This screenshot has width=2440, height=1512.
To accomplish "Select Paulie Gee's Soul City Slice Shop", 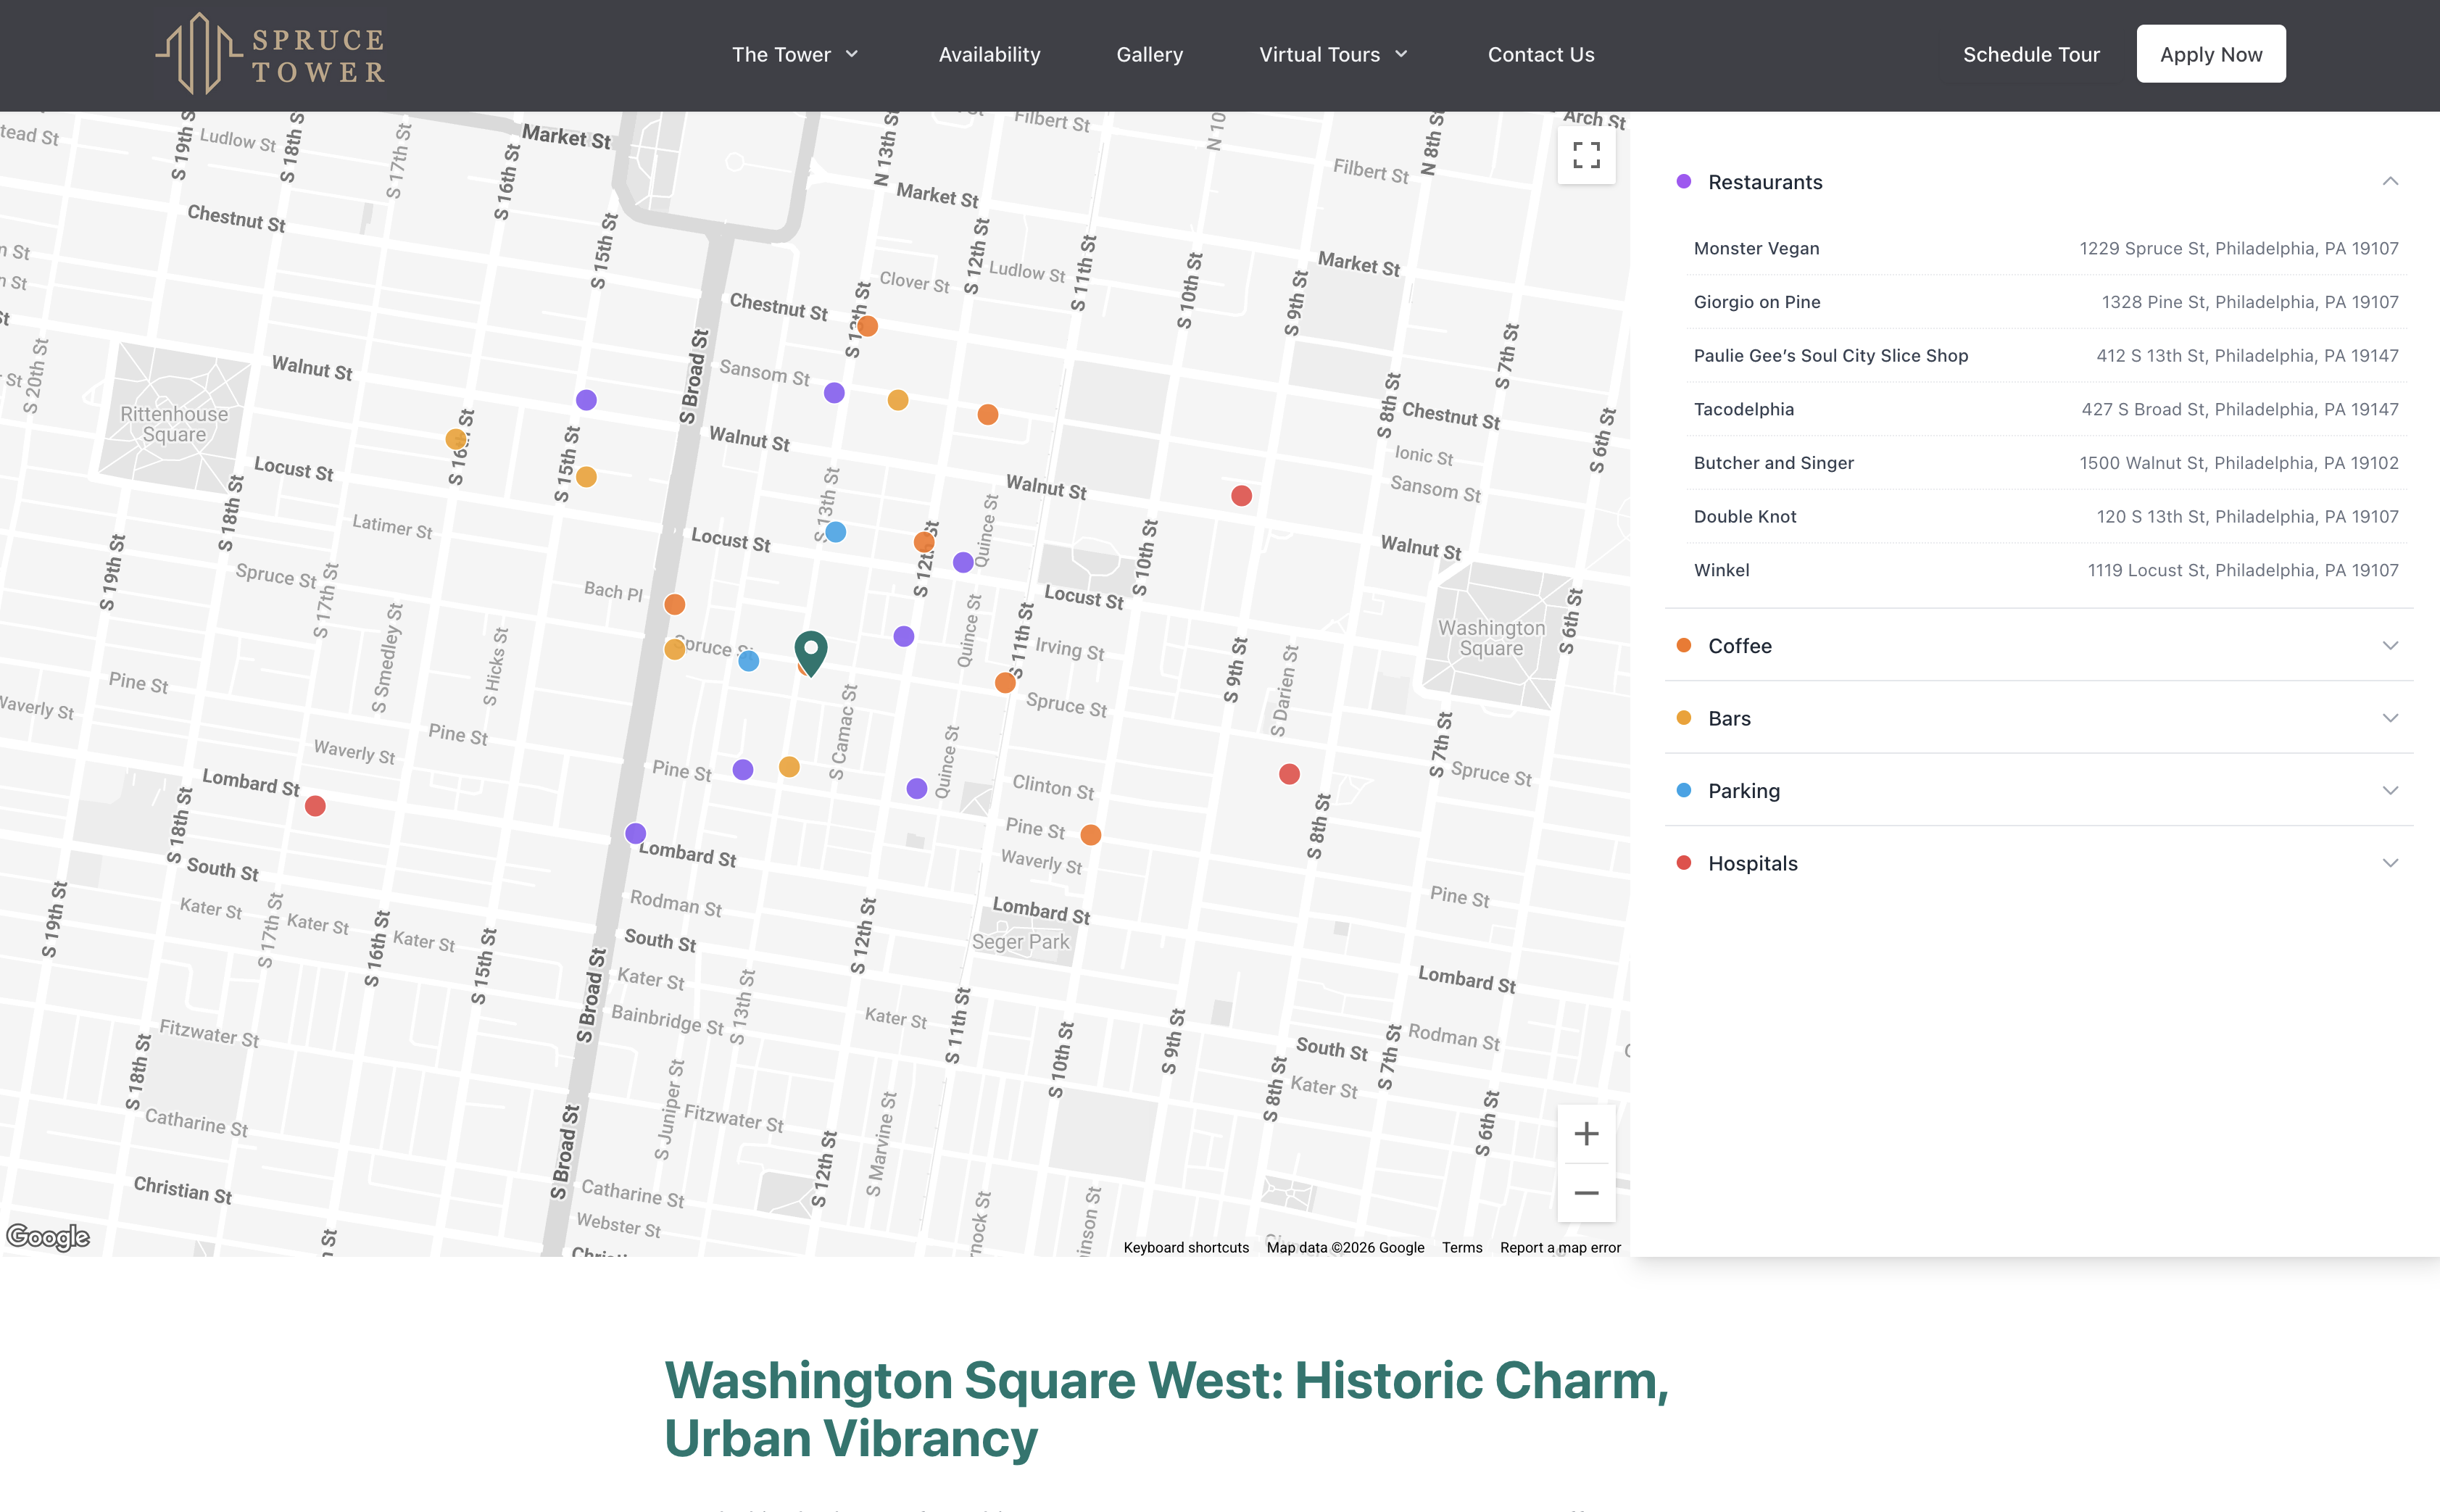I will [x=2046, y=355].
